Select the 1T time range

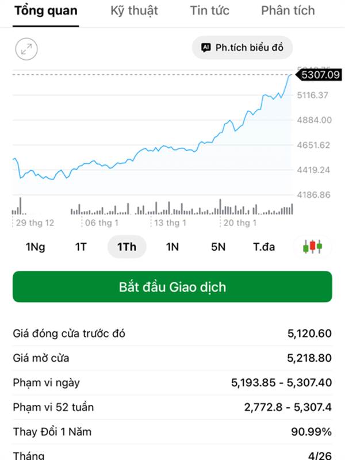[80, 247]
